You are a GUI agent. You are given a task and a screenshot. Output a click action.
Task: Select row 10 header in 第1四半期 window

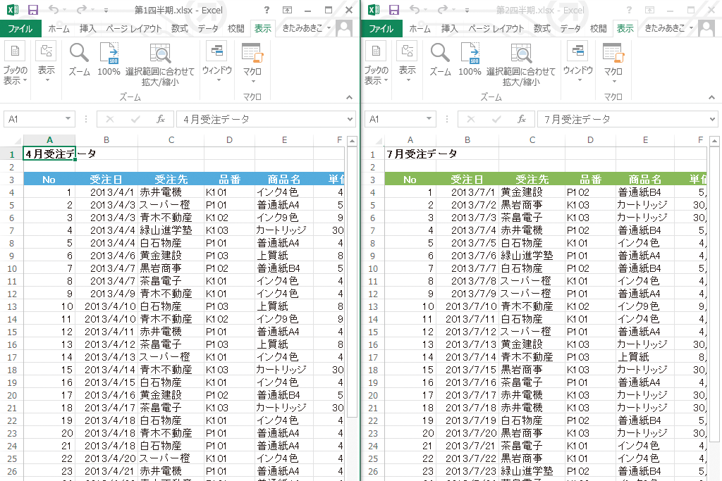tap(11, 268)
